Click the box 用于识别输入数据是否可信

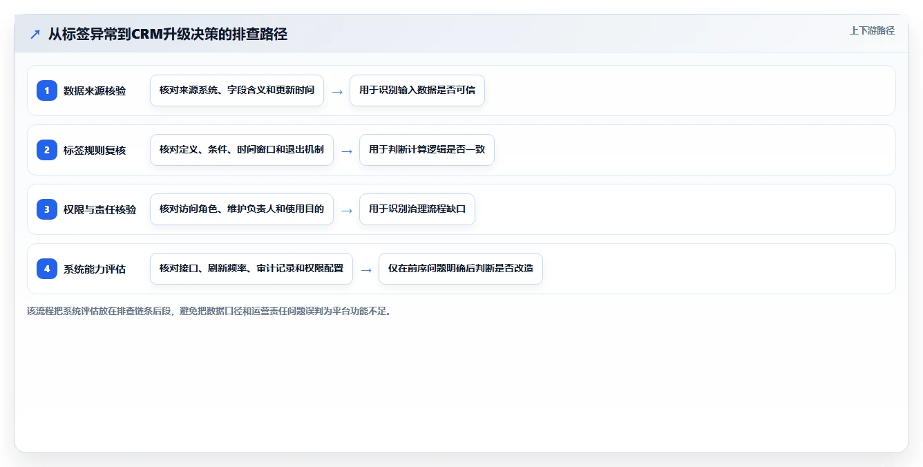[x=417, y=90]
